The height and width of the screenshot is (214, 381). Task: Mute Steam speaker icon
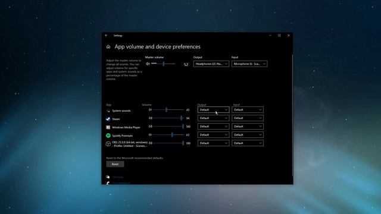pos(151,118)
